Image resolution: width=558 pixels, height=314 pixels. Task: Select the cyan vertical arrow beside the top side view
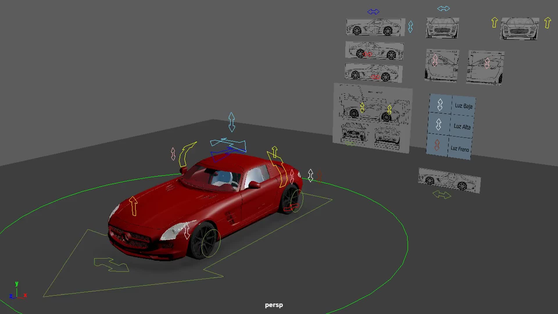tap(411, 26)
